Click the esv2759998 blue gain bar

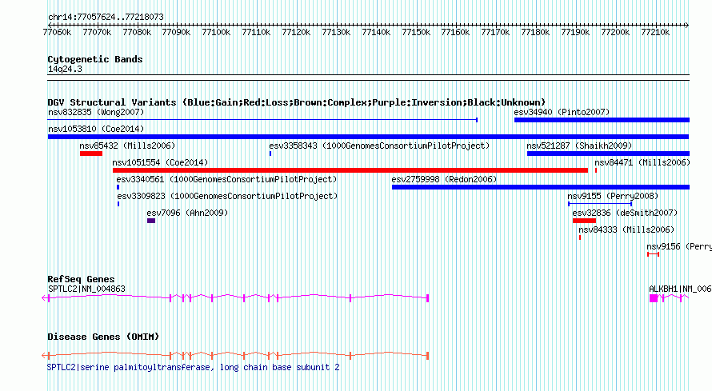541,187
